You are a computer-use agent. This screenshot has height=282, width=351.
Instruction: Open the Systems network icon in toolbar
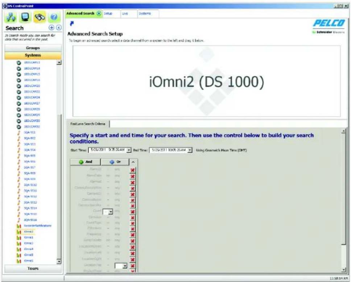[x=11, y=17]
